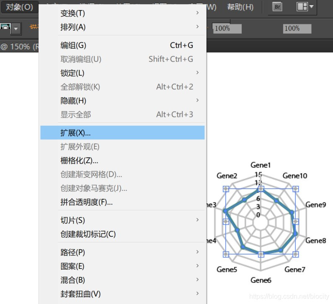Expand the 变换(T) submenu arrow

tap(198, 13)
